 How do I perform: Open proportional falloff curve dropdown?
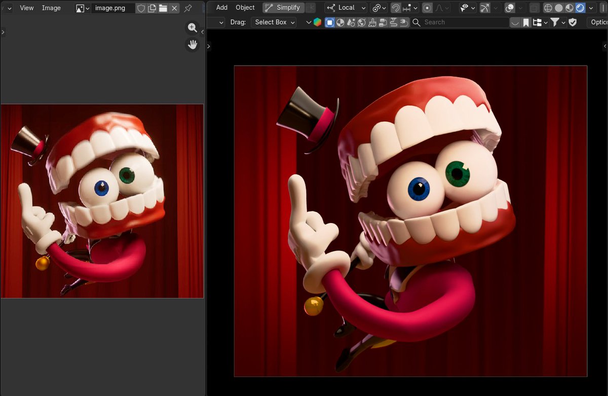(x=442, y=8)
